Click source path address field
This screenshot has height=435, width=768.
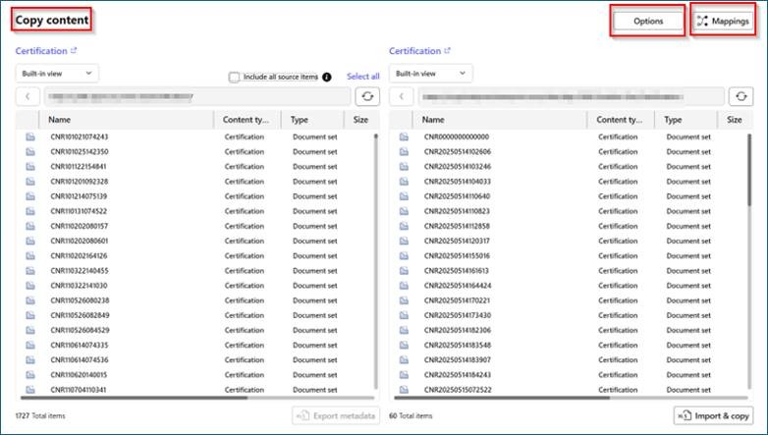click(x=197, y=96)
